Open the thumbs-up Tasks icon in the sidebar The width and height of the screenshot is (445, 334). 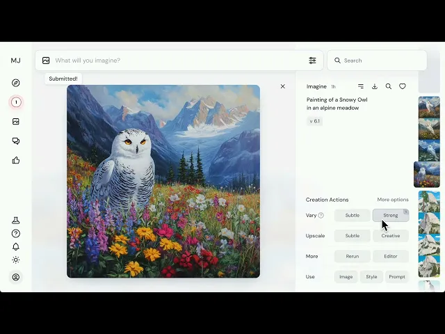16,161
